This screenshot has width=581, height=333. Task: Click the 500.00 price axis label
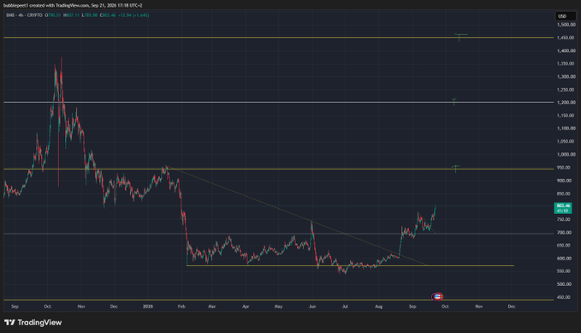point(564,284)
